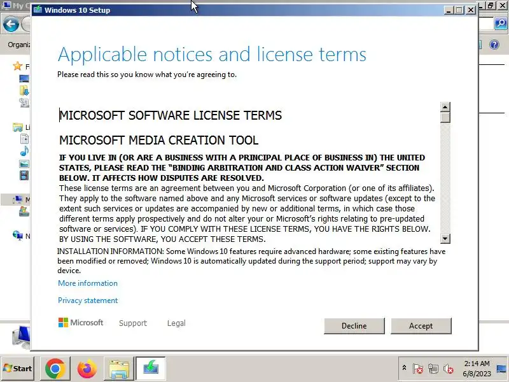This screenshot has height=382, width=509.
Task: Open volume speaker tray icon
Action: point(449,369)
